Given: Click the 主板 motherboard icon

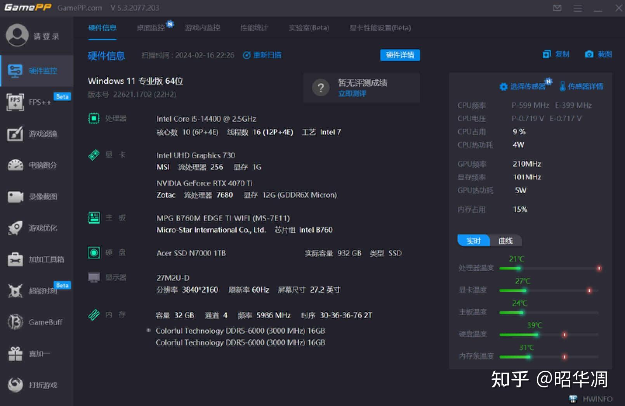Looking at the screenshot, I should 94,218.
